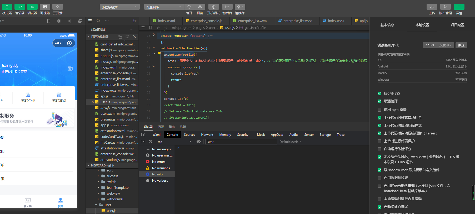475x214 pixels.
Task: Open the 普通编译 compile mode dropdown
Action: tap(163, 7)
